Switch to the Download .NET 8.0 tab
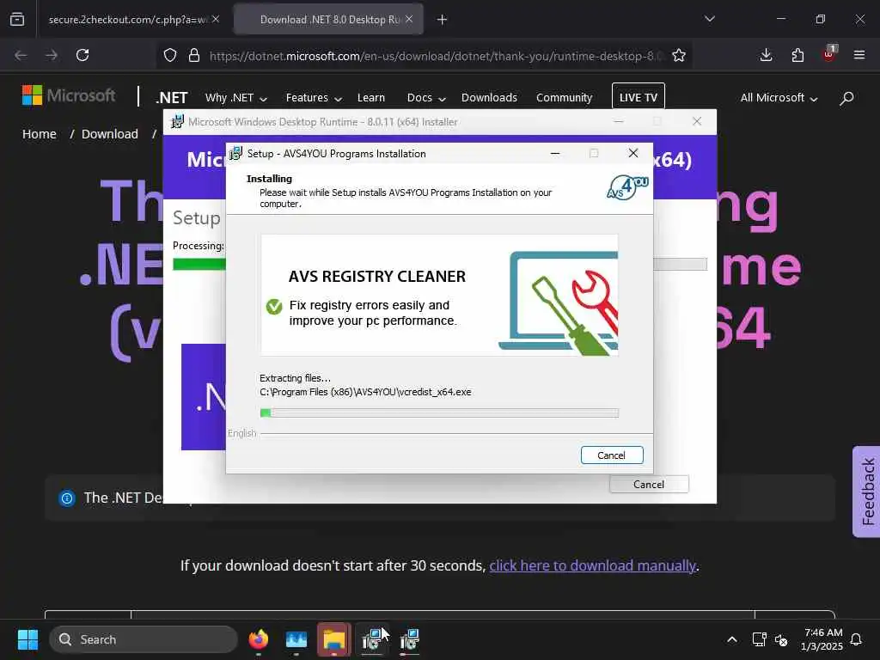880x660 pixels. 329,19
